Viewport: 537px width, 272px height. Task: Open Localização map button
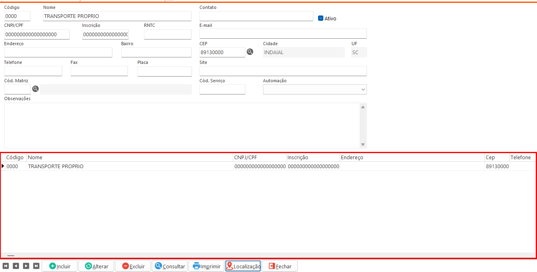[243, 266]
